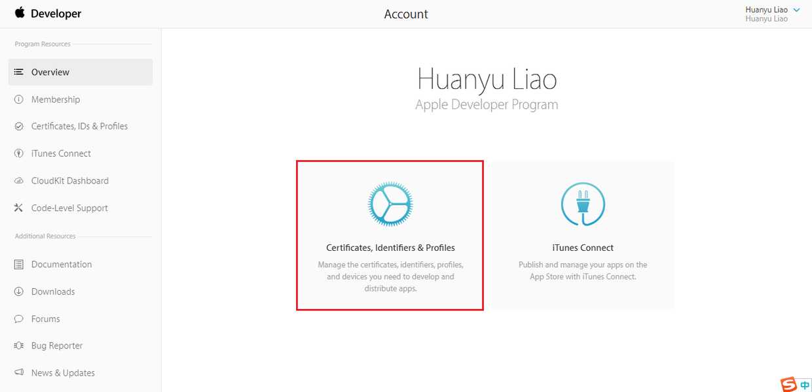Click the iTunes Connect plug icon
812x392 pixels.
pyautogui.click(x=583, y=204)
